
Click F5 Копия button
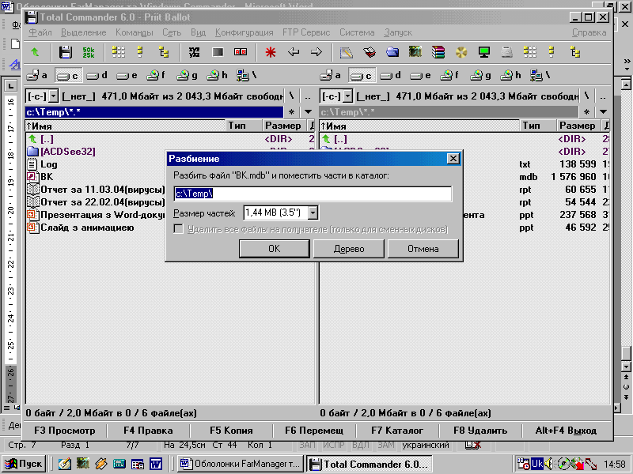coord(231,431)
